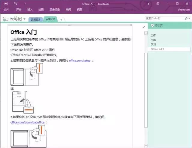
Task: Click the scroll down arrow of page scrollbar
Action: (x=146, y=146)
